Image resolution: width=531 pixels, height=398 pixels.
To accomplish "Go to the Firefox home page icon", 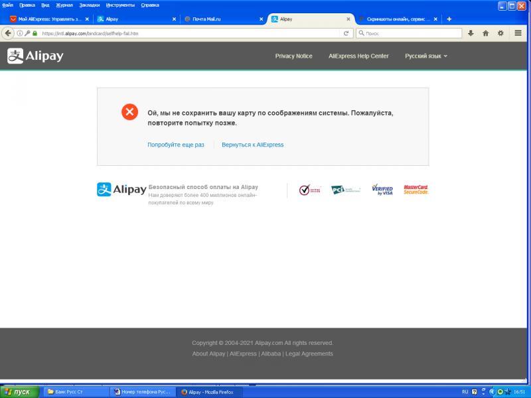I will (x=486, y=33).
